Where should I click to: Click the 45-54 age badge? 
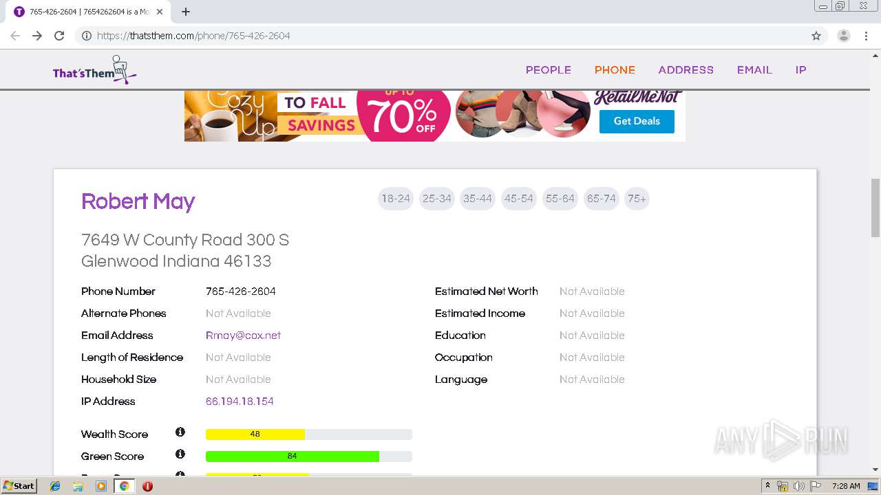pyautogui.click(x=519, y=199)
